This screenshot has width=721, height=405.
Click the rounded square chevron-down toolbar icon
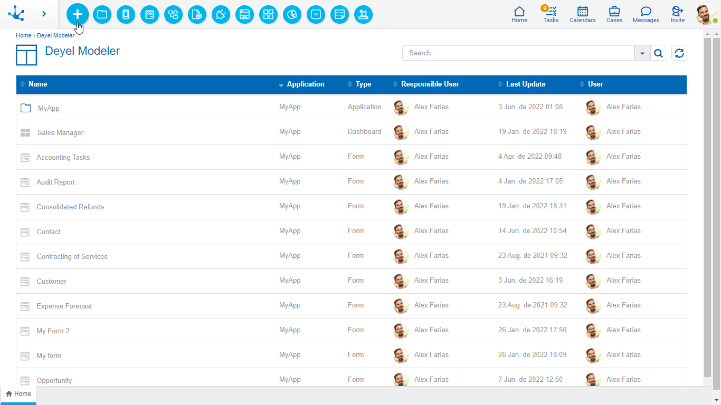click(316, 15)
